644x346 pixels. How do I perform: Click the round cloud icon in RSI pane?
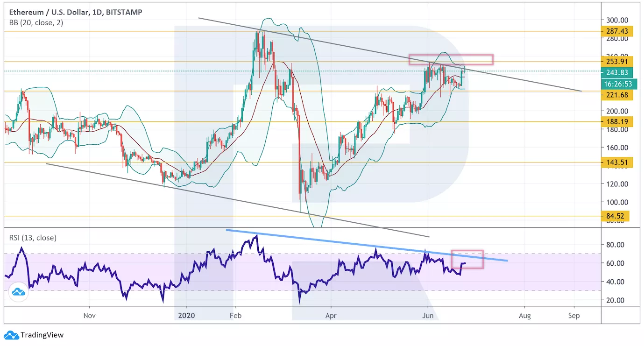(18, 292)
